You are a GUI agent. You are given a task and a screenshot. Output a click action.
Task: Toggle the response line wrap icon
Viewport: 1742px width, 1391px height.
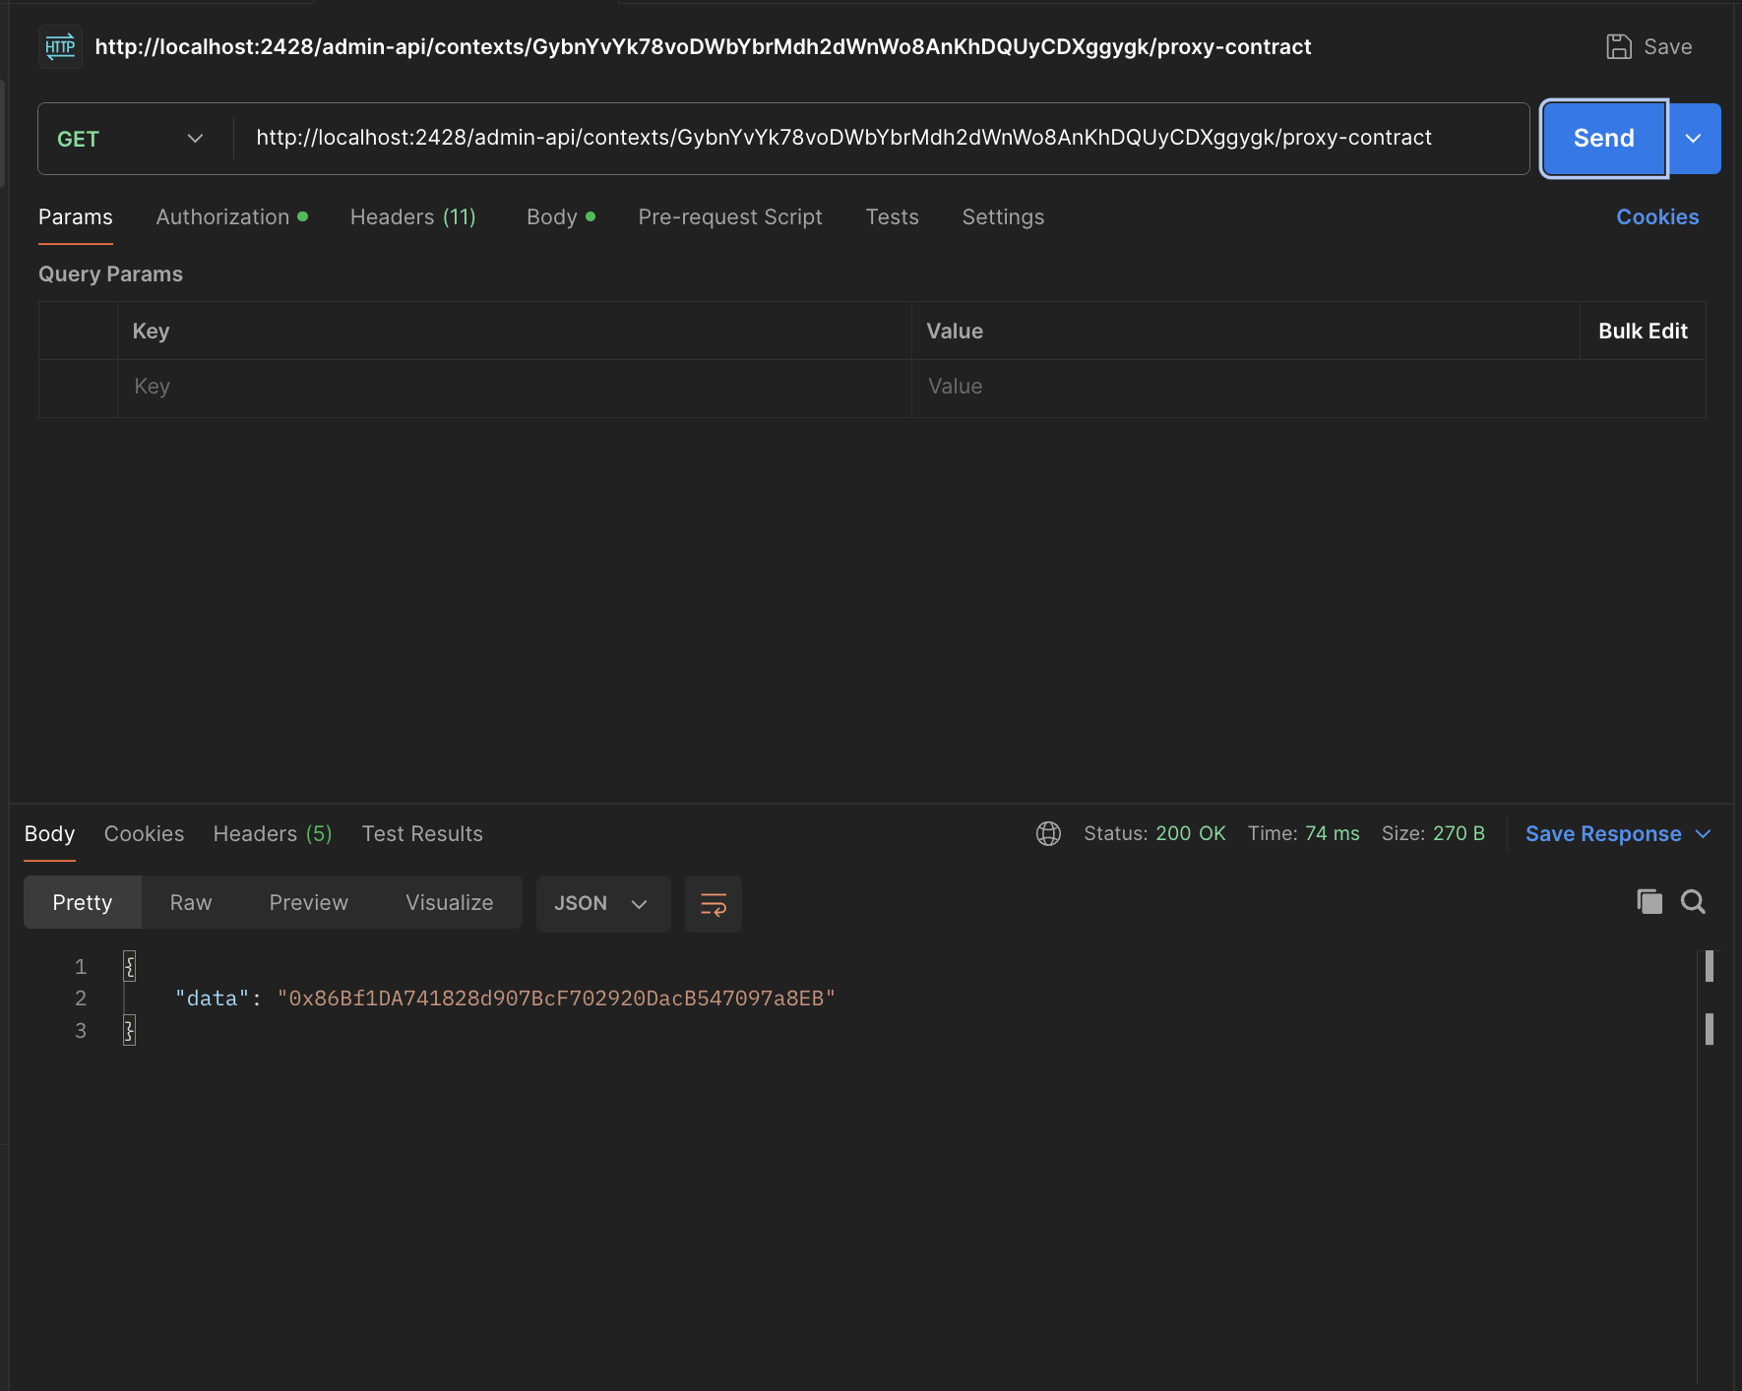[x=714, y=903]
